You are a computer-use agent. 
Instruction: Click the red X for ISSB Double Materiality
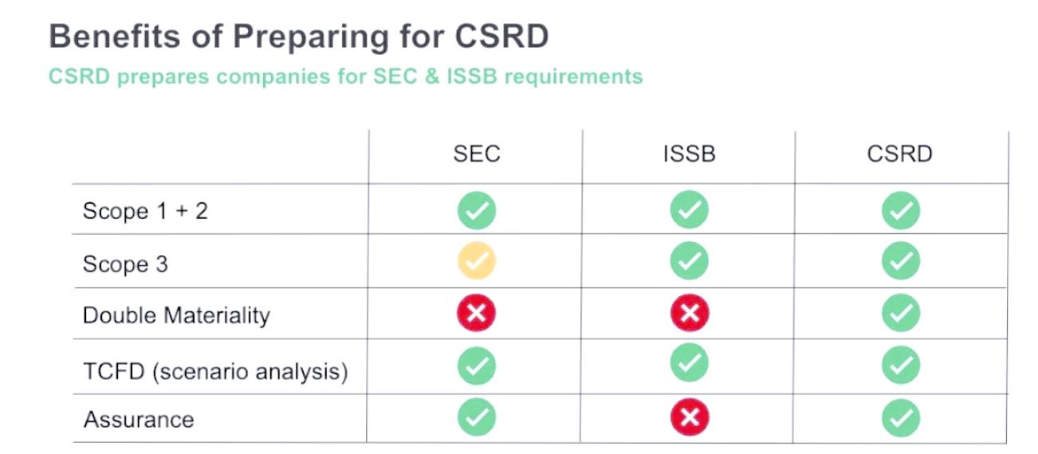click(x=690, y=314)
